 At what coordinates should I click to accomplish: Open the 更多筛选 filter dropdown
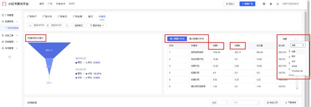97,25
